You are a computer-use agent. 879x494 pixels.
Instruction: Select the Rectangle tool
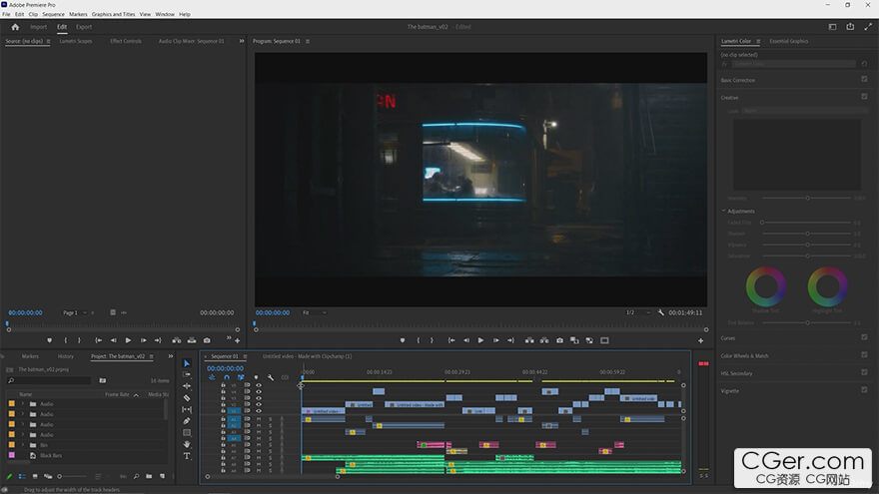(187, 432)
